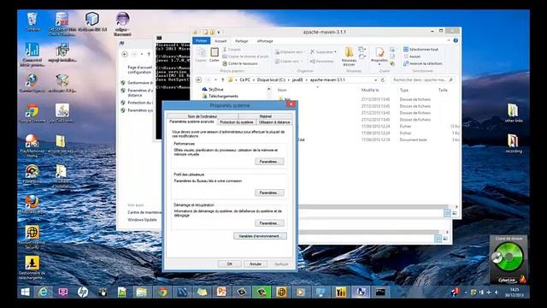
Task: Click the Explorer back arrow button
Action: pos(199,80)
